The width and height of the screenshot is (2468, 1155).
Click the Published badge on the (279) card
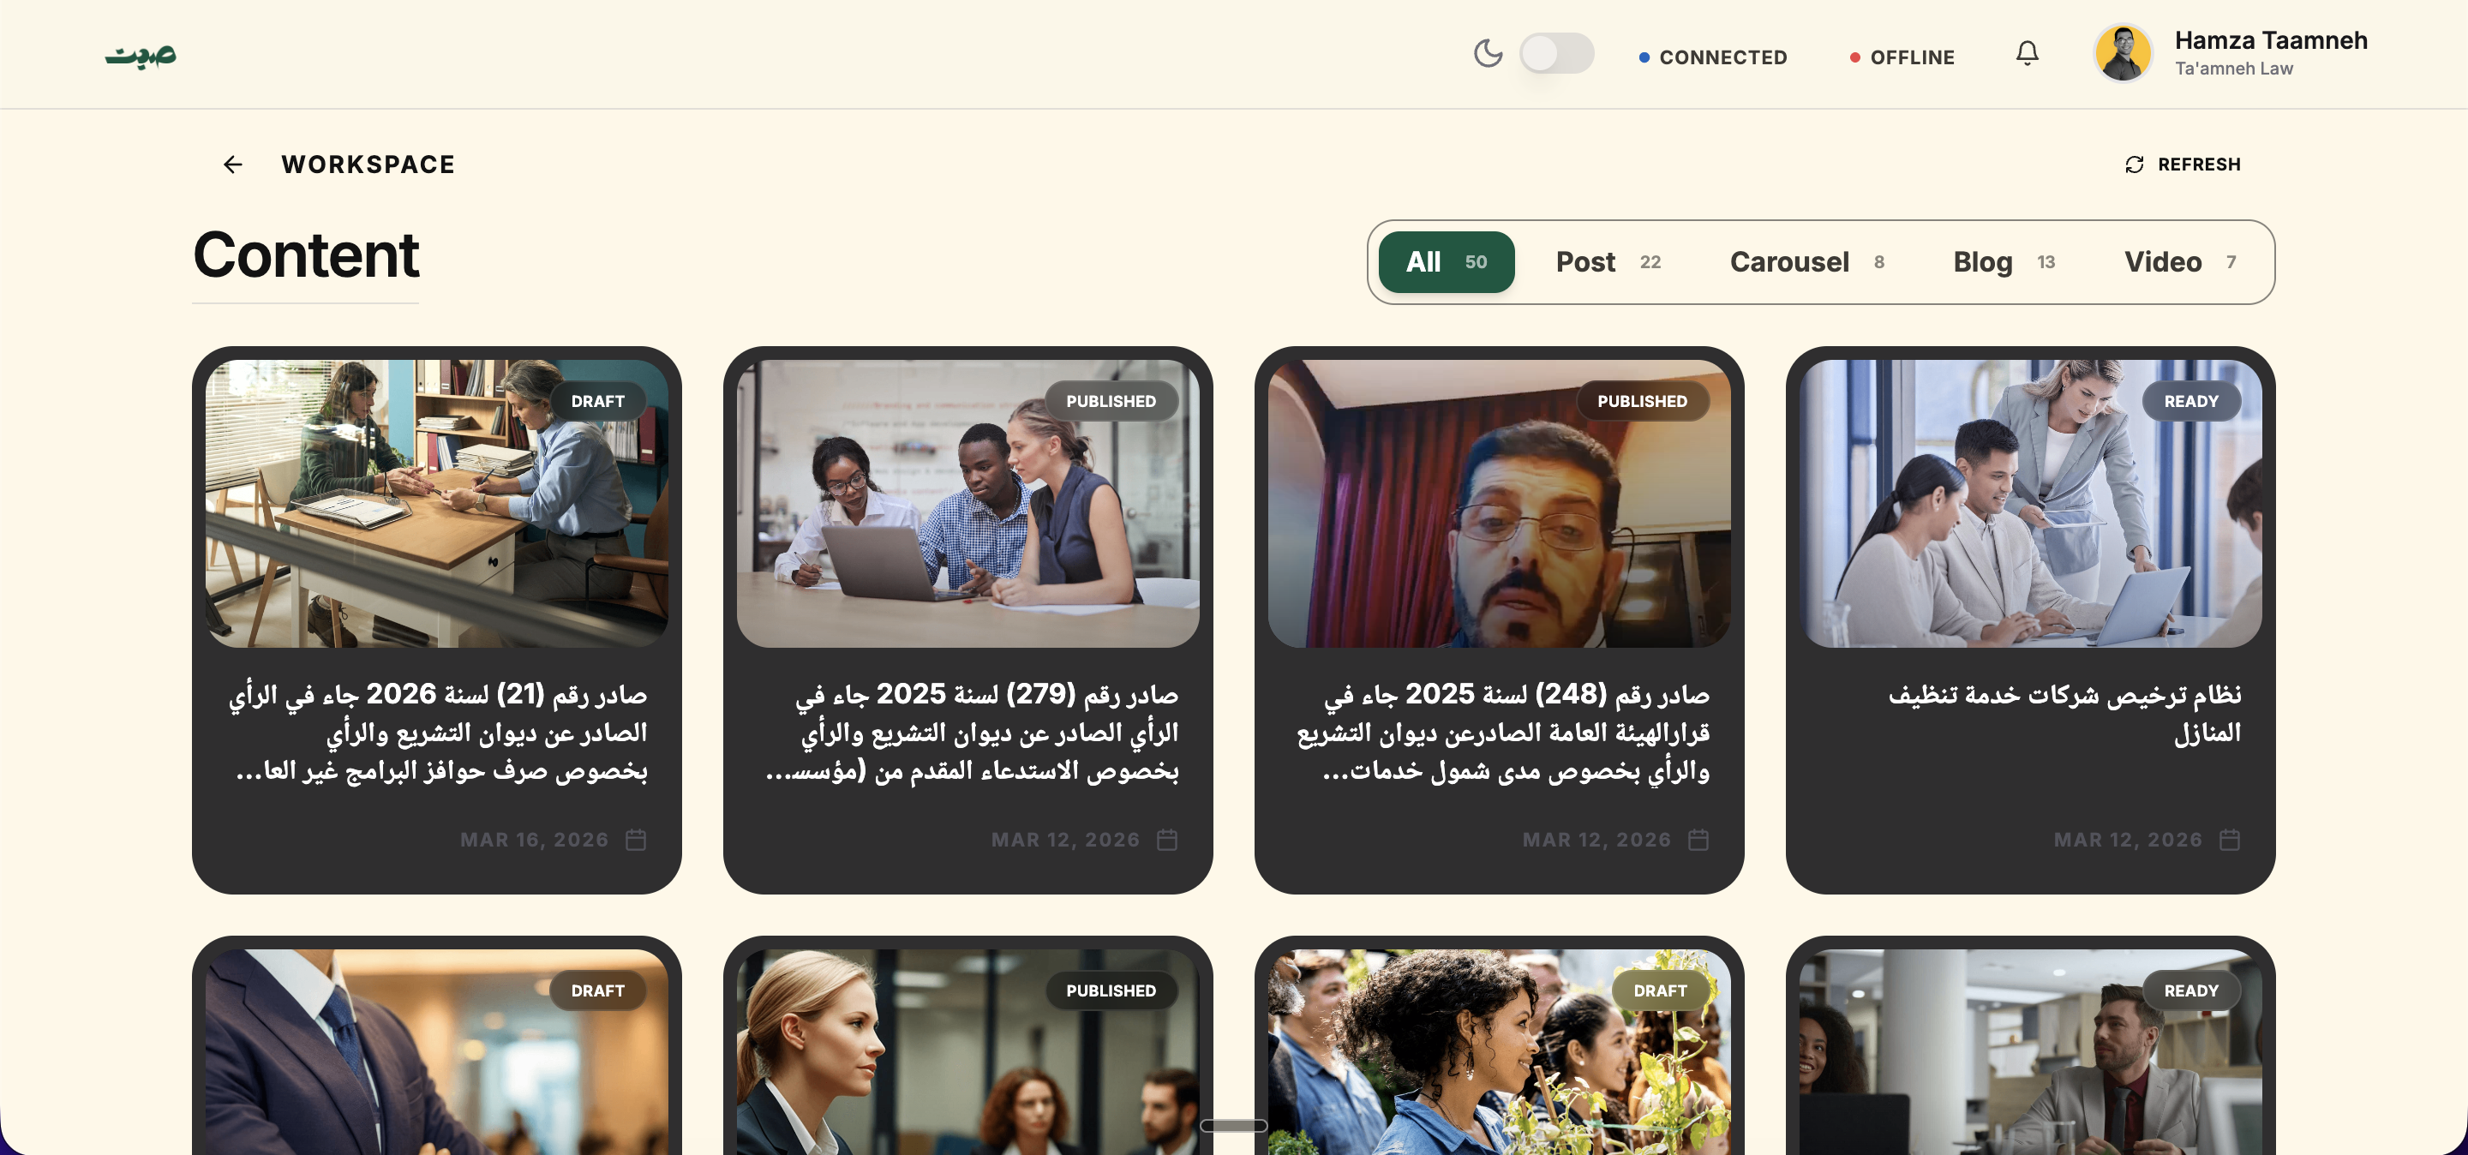pos(1111,401)
